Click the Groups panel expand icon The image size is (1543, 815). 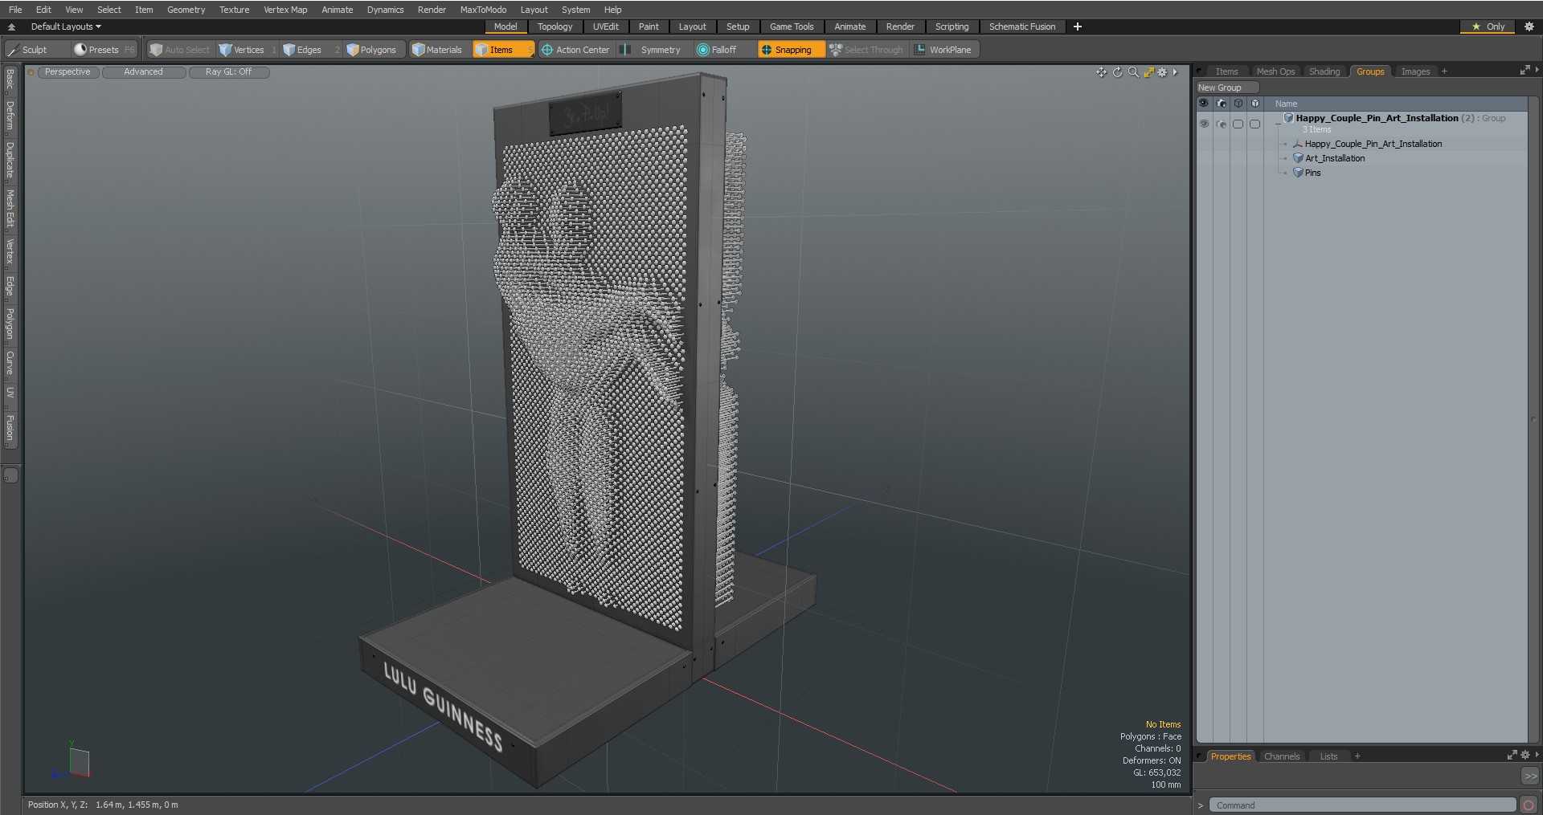coord(1525,71)
